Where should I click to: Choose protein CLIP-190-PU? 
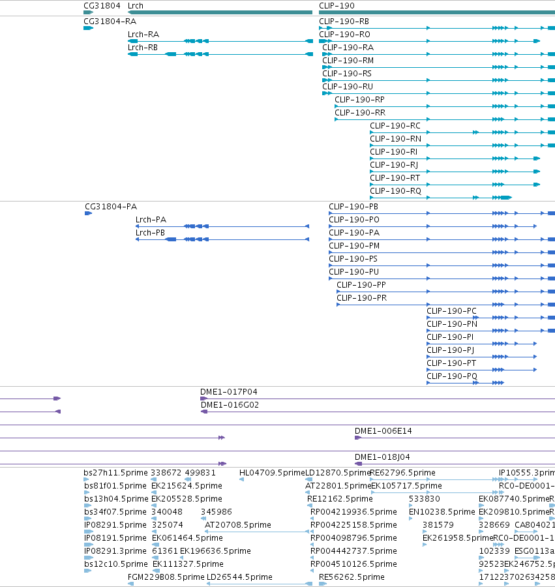pyautogui.click(x=353, y=272)
